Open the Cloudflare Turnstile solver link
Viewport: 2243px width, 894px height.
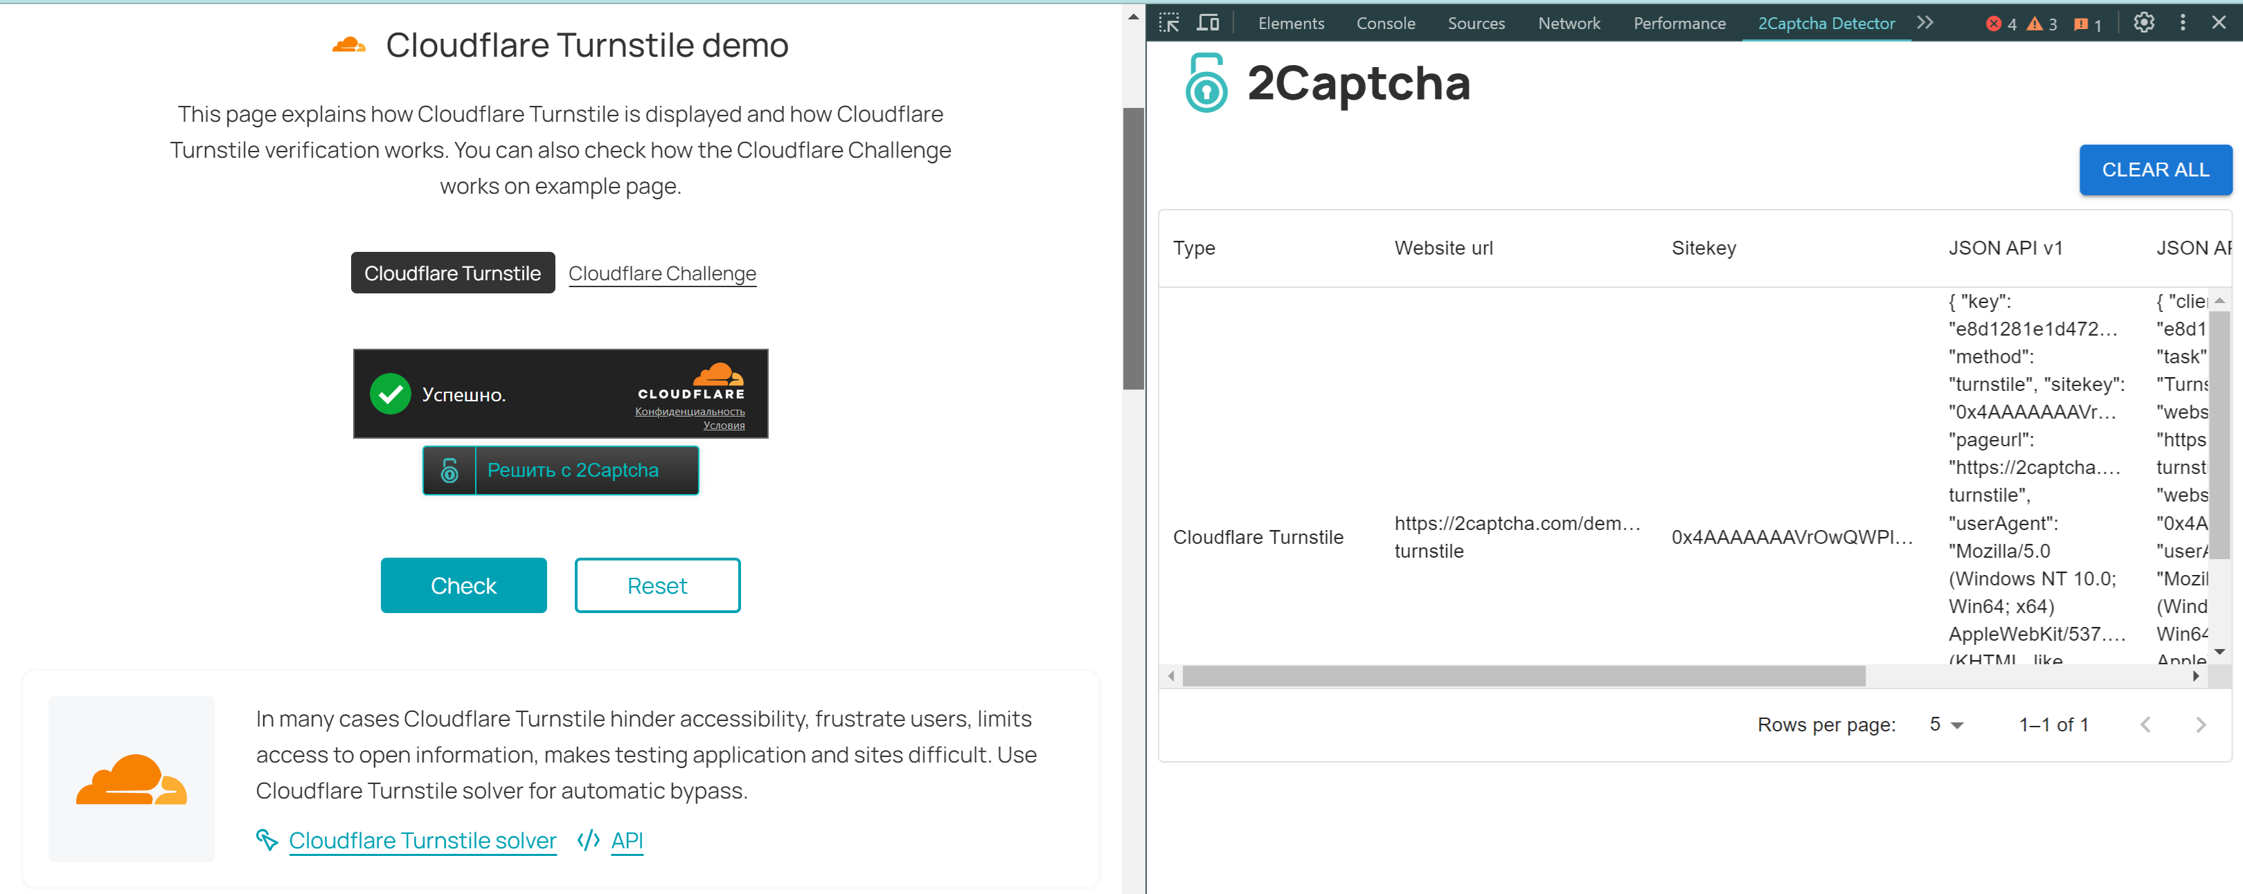tap(422, 840)
